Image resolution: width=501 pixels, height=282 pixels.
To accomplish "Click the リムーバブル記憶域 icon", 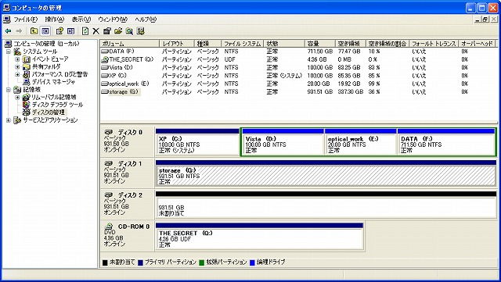I will (x=27, y=98).
